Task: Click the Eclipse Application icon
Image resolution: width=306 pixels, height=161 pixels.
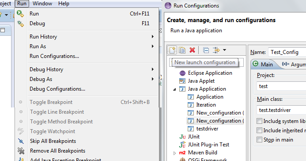Action: point(182,73)
